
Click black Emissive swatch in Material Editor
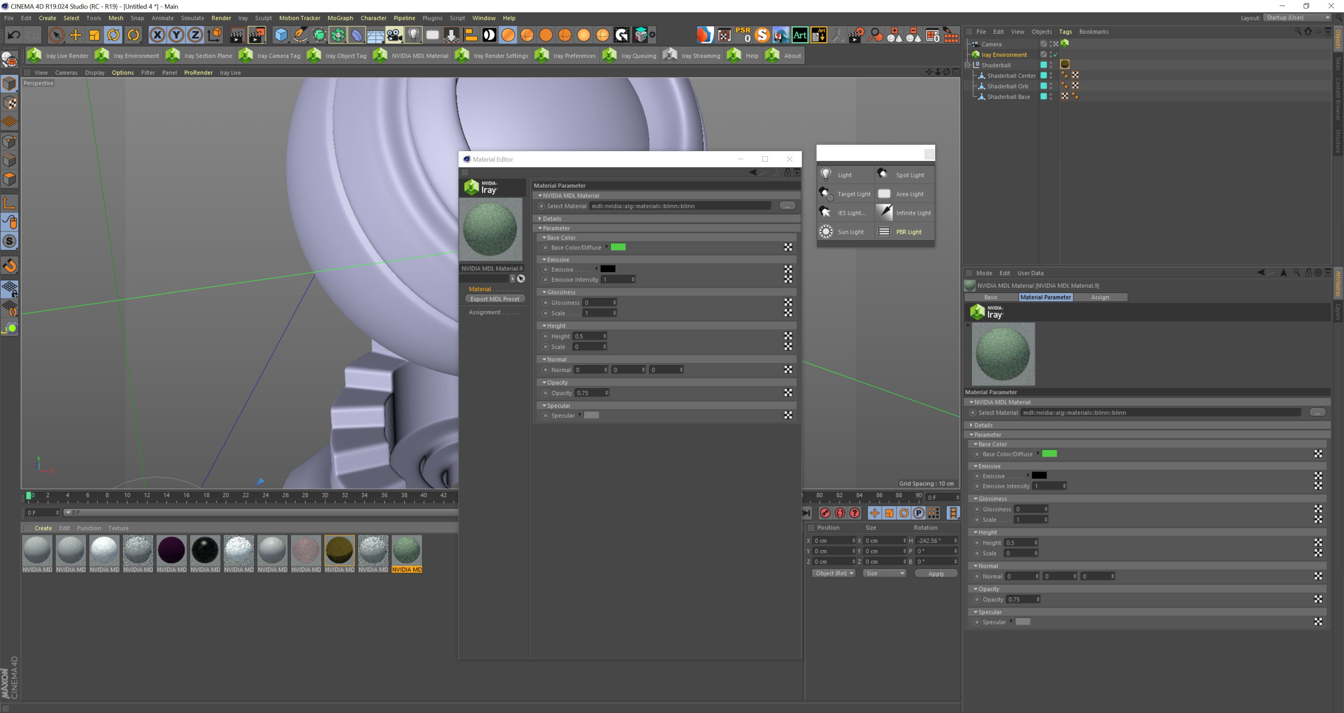tap(608, 269)
